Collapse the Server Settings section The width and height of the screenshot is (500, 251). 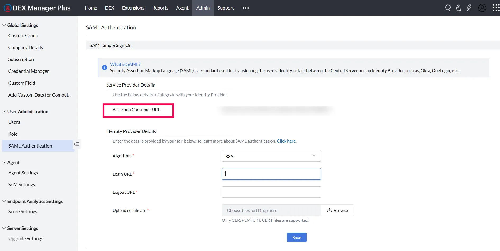pyautogui.click(x=4, y=228)
